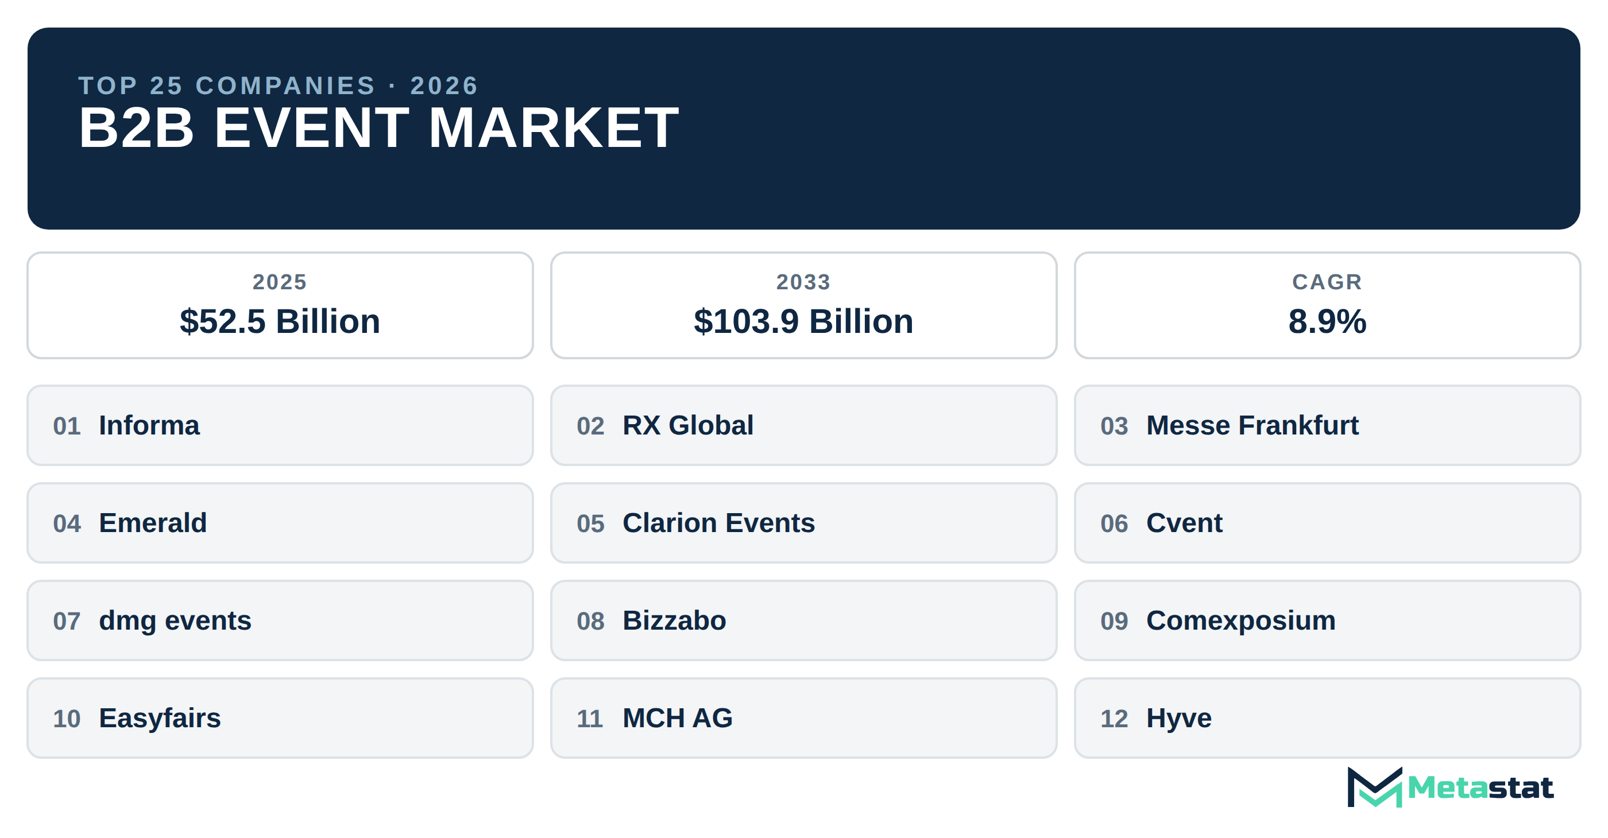Click the Hyve company card
This screenshot has height=838, width=1608.
1327,717
